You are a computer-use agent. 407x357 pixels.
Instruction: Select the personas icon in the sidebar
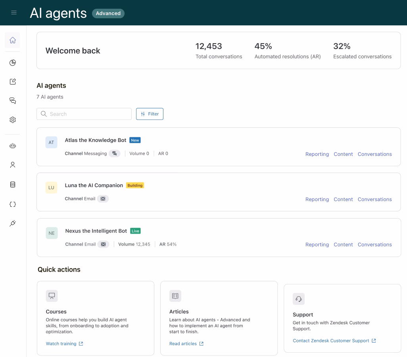tap(12, 165)
